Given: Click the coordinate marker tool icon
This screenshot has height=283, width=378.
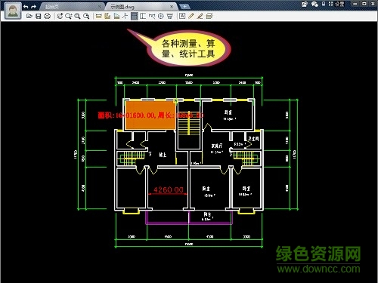Looking at the screenshot, I should (152, 17).
